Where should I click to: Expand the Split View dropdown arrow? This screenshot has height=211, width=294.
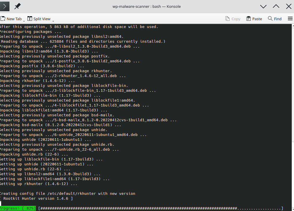pos(53,20)
